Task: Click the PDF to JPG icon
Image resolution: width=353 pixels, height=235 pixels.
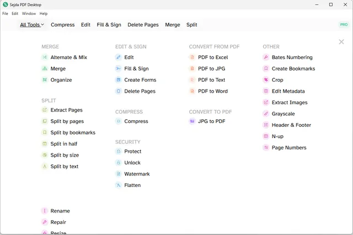Action: coord(192,68)
